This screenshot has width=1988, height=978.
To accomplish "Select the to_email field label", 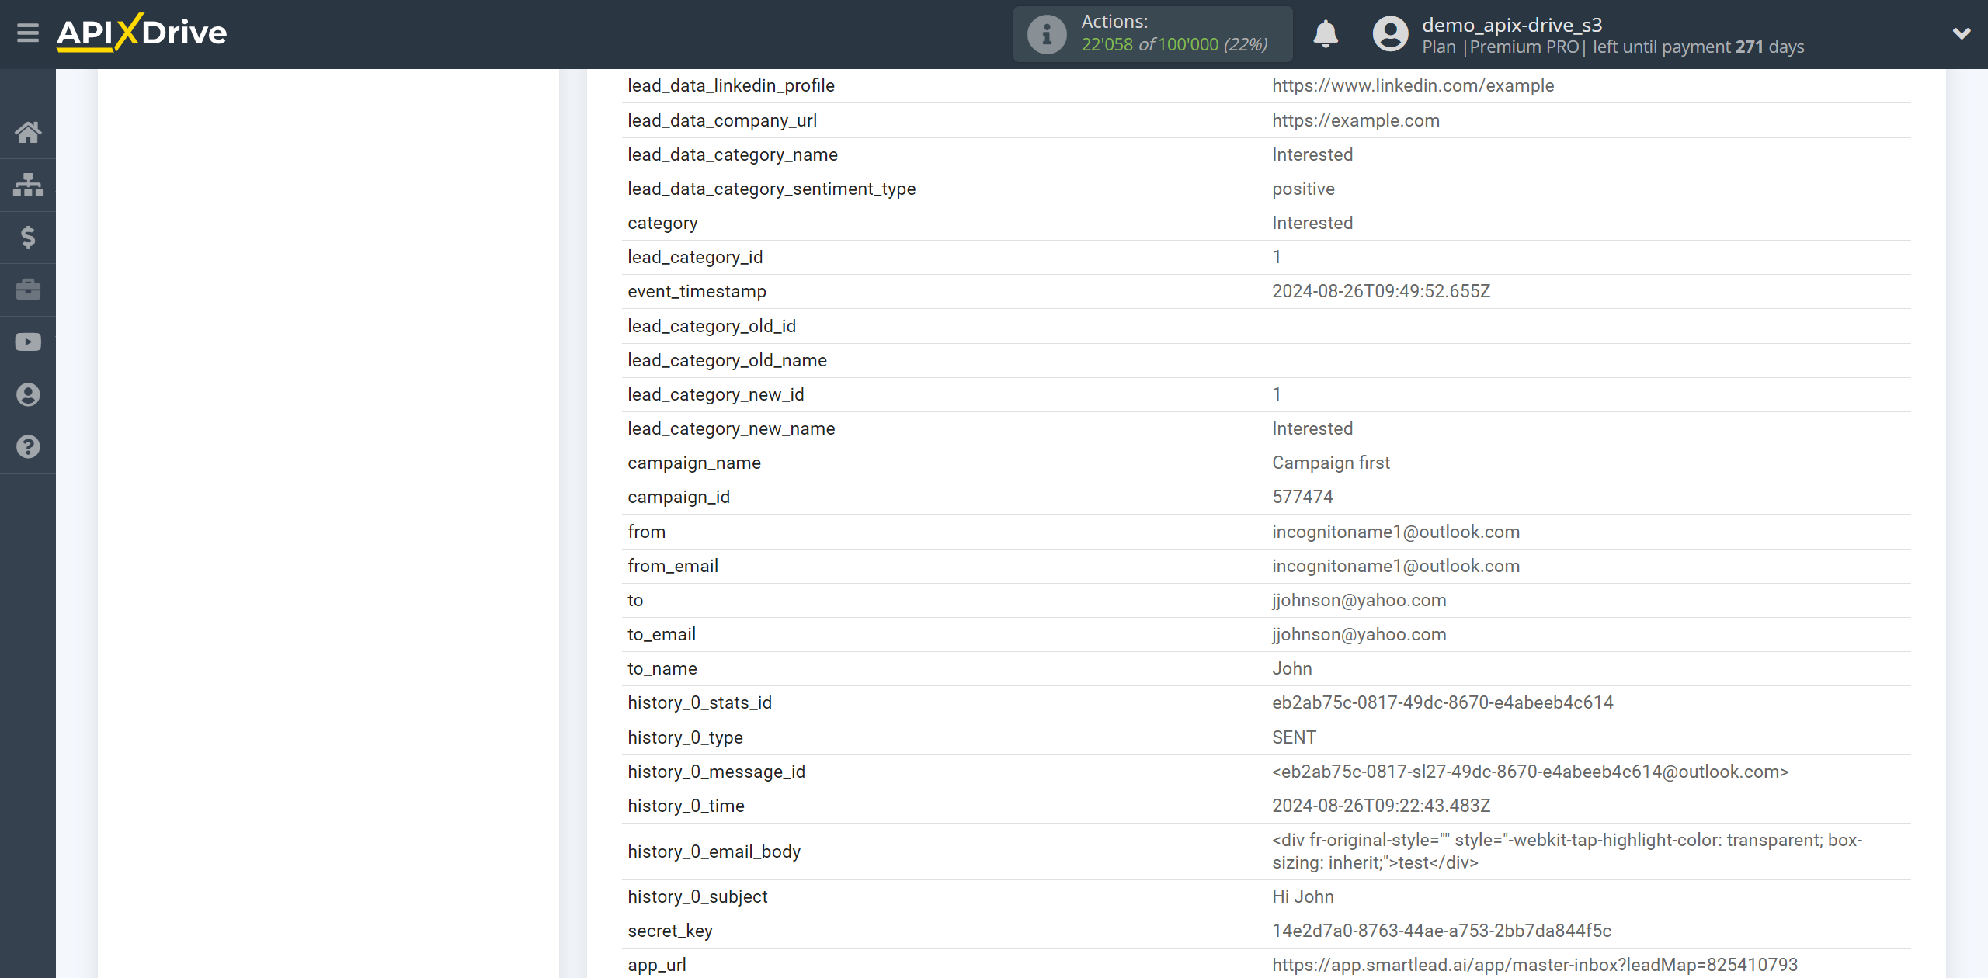I will [x=661, y=634].
